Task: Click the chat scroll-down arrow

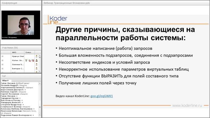Action: pyautogui.click(x=40, y=115)
